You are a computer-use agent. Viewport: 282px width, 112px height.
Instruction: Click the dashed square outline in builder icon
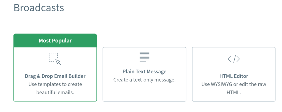tap(53, 57)
